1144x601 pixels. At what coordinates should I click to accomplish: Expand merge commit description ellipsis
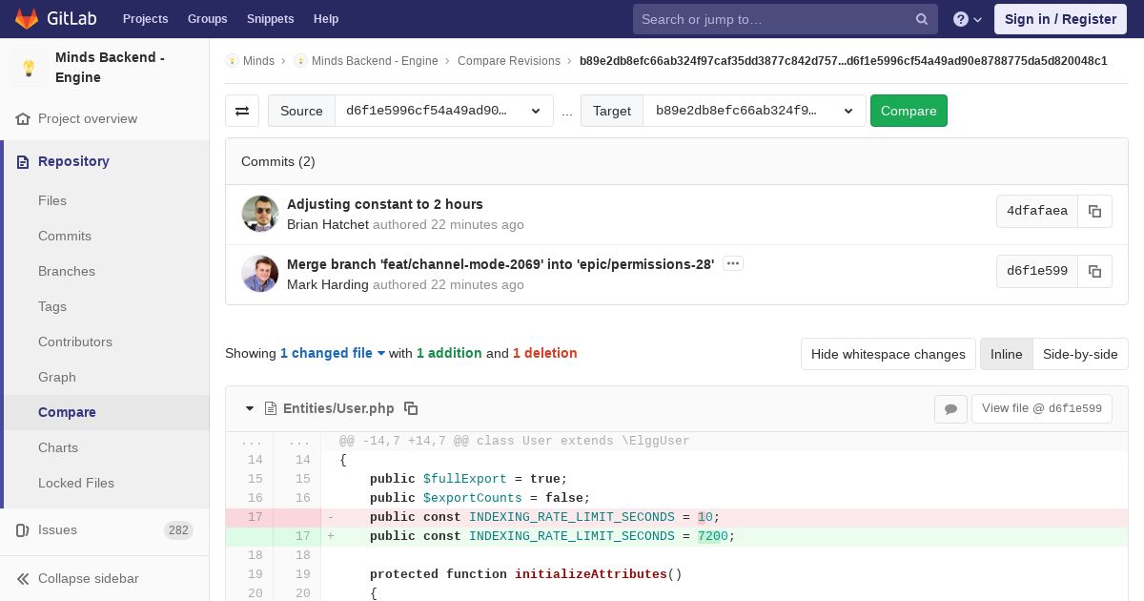pyautogui.click(x=732, y=264)
